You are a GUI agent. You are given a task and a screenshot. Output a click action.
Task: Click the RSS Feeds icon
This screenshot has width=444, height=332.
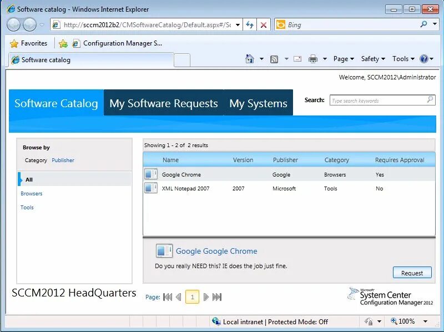click(274, 59)
